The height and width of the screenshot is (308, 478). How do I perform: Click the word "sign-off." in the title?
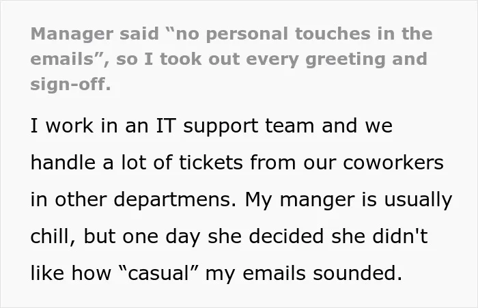[71, 84]
